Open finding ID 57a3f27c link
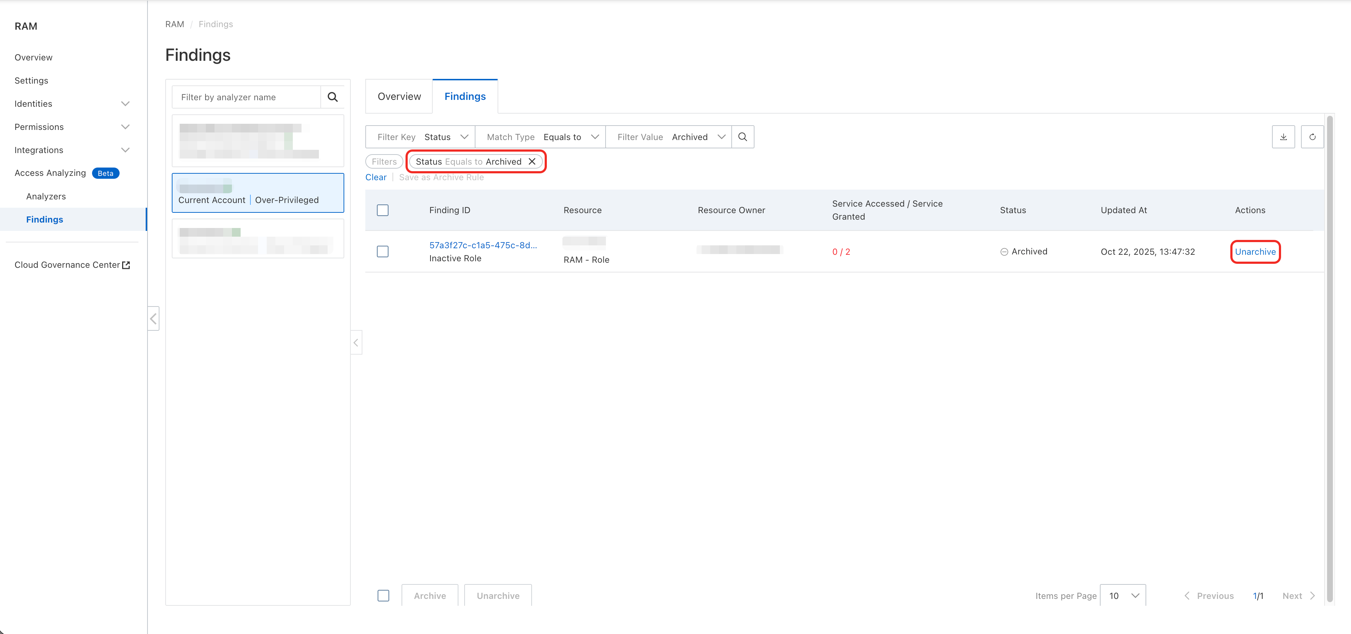1351x634 pixels. (482, 245)
